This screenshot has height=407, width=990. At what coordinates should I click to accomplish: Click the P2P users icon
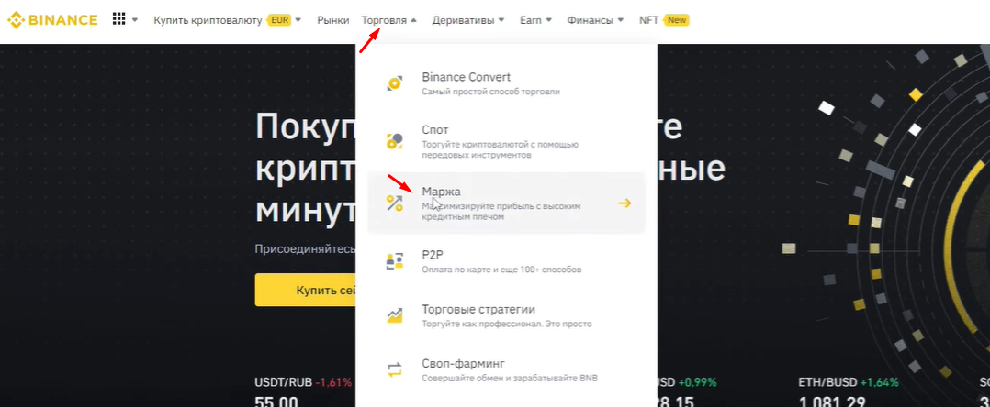pyautogui.click(x=395, y=261)
